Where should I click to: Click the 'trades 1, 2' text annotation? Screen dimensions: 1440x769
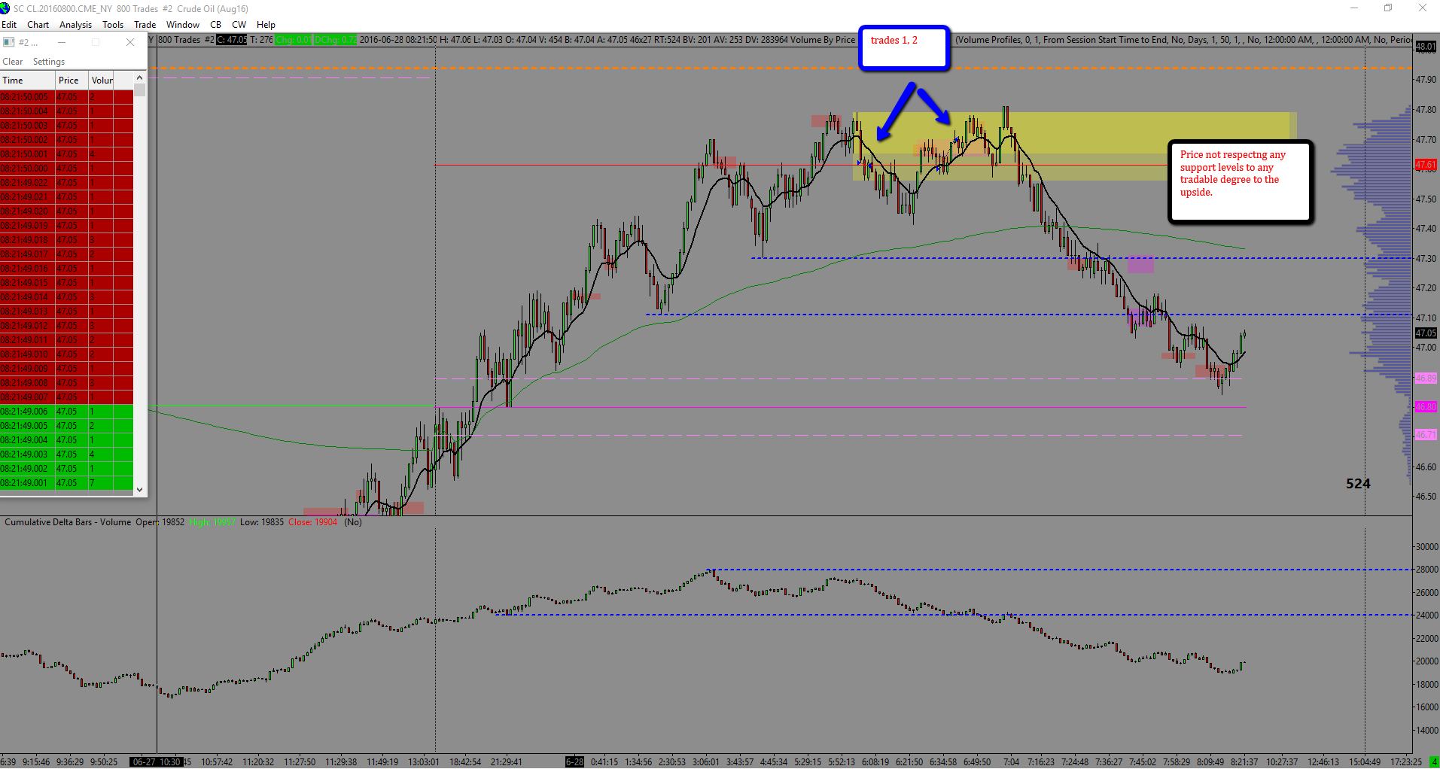click(894, 41)
